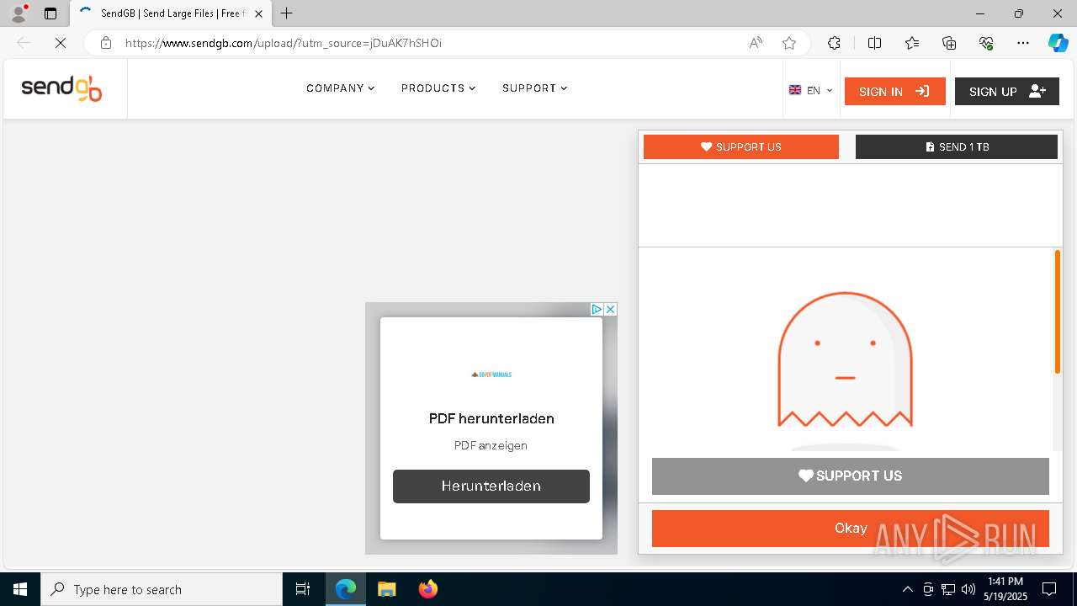Click the PDF anzeigen text
Viewport: 1077px width, 606px height.
tap(491, 445)
